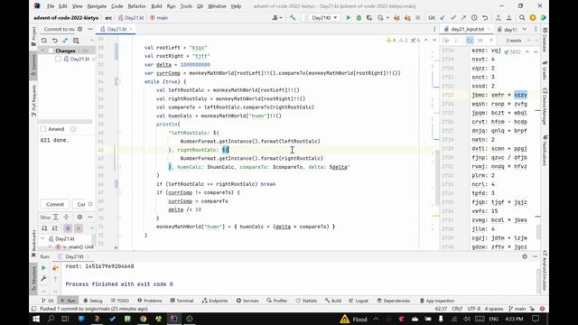This screenshot has width=578, height=325.
Task: Open Run panel gear options
Action: pyautogui.click(x=525, y=256)
